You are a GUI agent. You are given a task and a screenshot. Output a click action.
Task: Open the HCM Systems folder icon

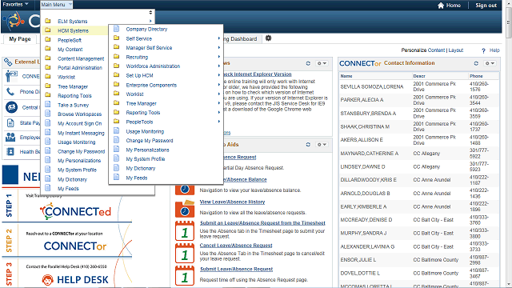[x=48, y=30]
